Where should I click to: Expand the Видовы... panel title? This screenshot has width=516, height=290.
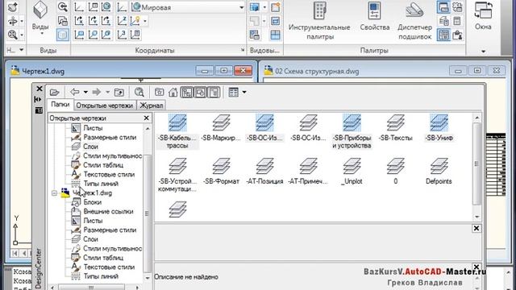click(x=264, y=50)
